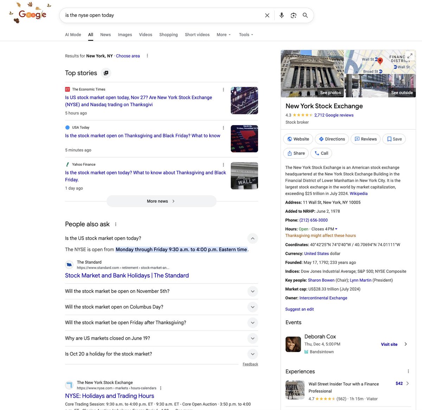The height and width of the screenshot is (410, 422).
Task: Open See photos building thumbnail
Action: coord(312,73)
